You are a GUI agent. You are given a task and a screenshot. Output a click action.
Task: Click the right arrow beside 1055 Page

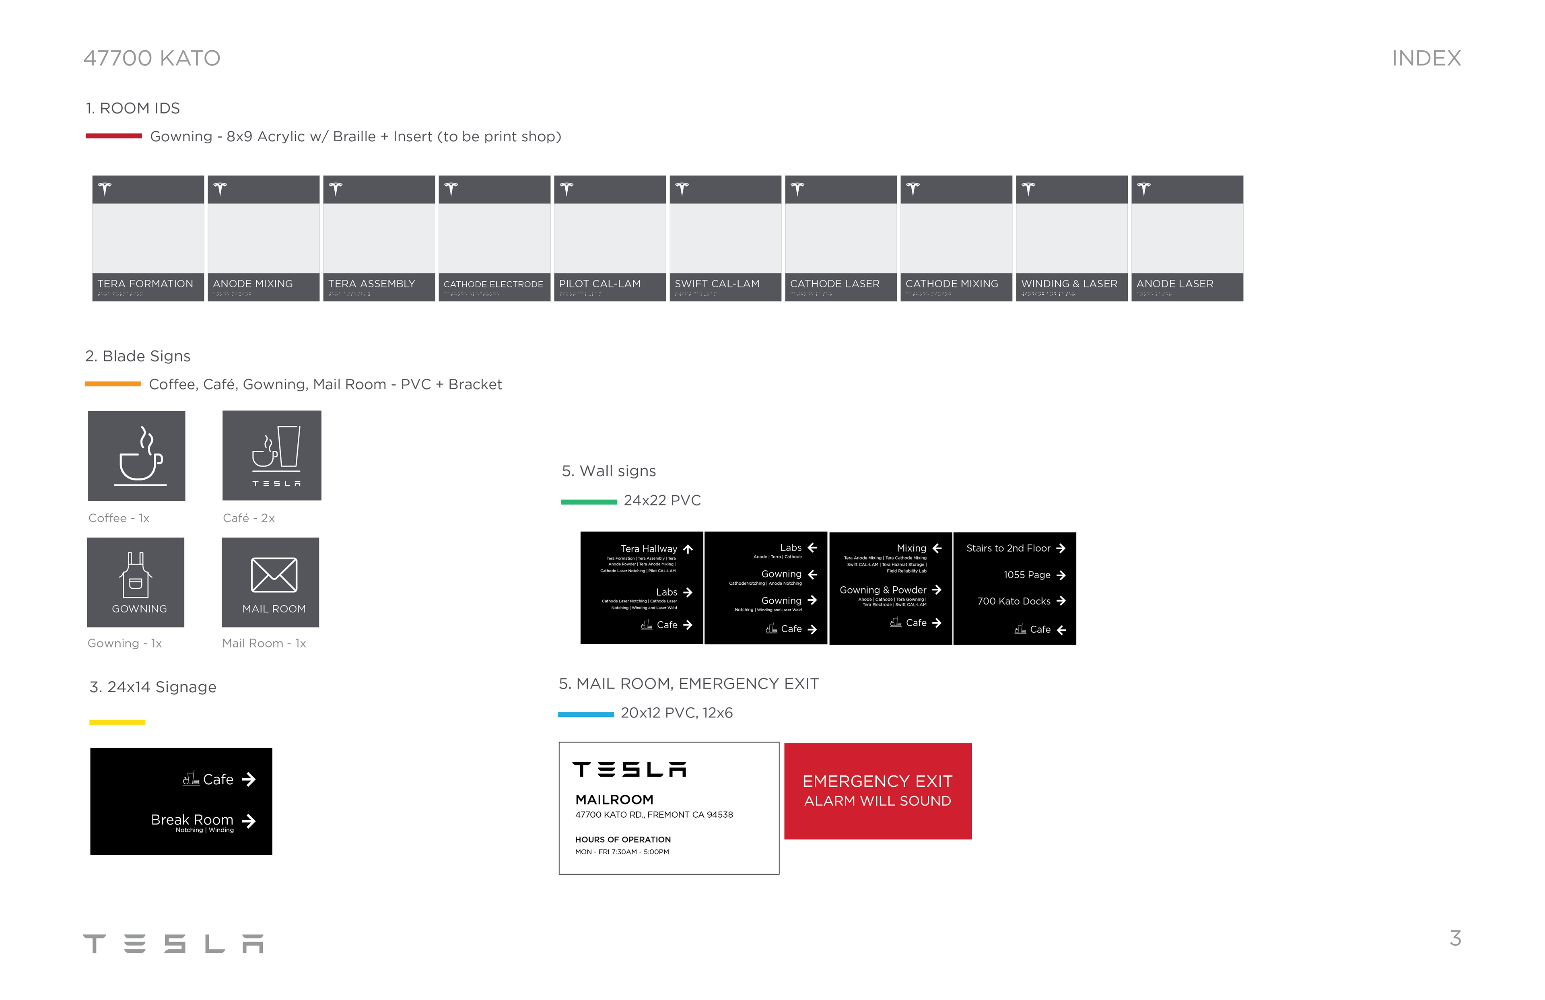(x=1061, y=575)
